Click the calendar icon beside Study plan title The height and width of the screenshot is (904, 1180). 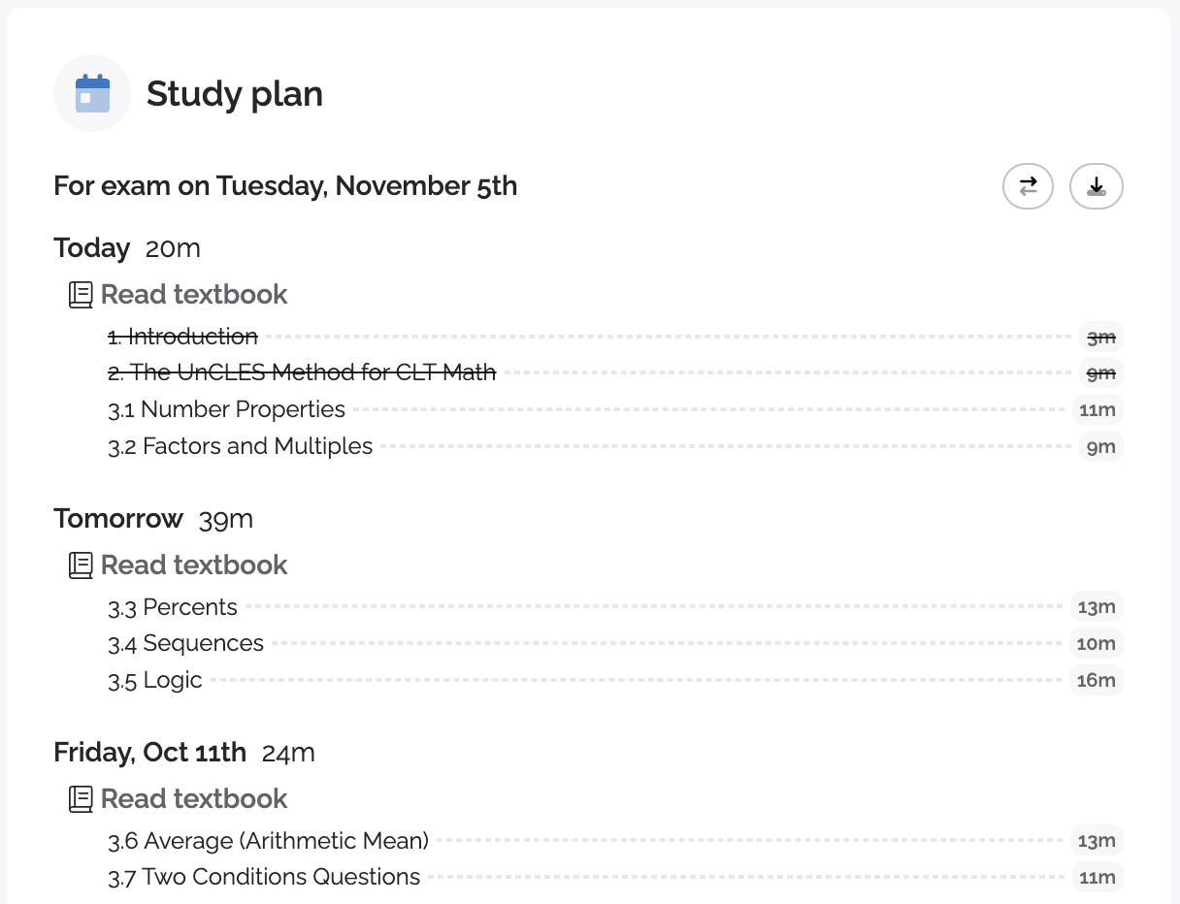[x=92, y=92]
